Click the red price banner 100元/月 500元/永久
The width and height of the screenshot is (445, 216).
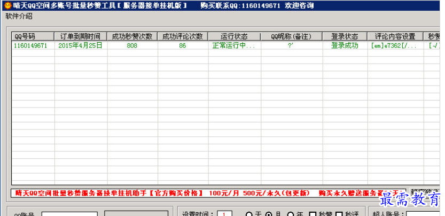[208, 193]
